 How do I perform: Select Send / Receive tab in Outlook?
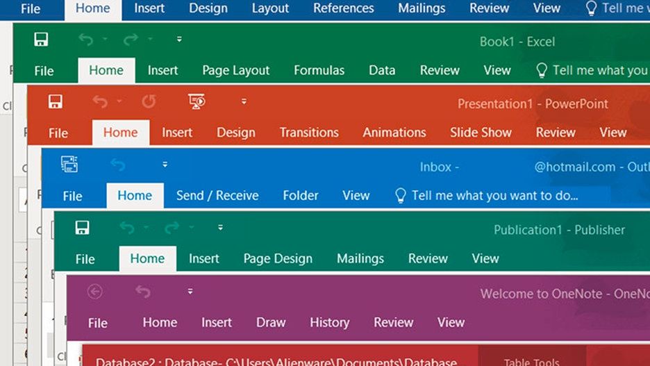click(217, 196)
